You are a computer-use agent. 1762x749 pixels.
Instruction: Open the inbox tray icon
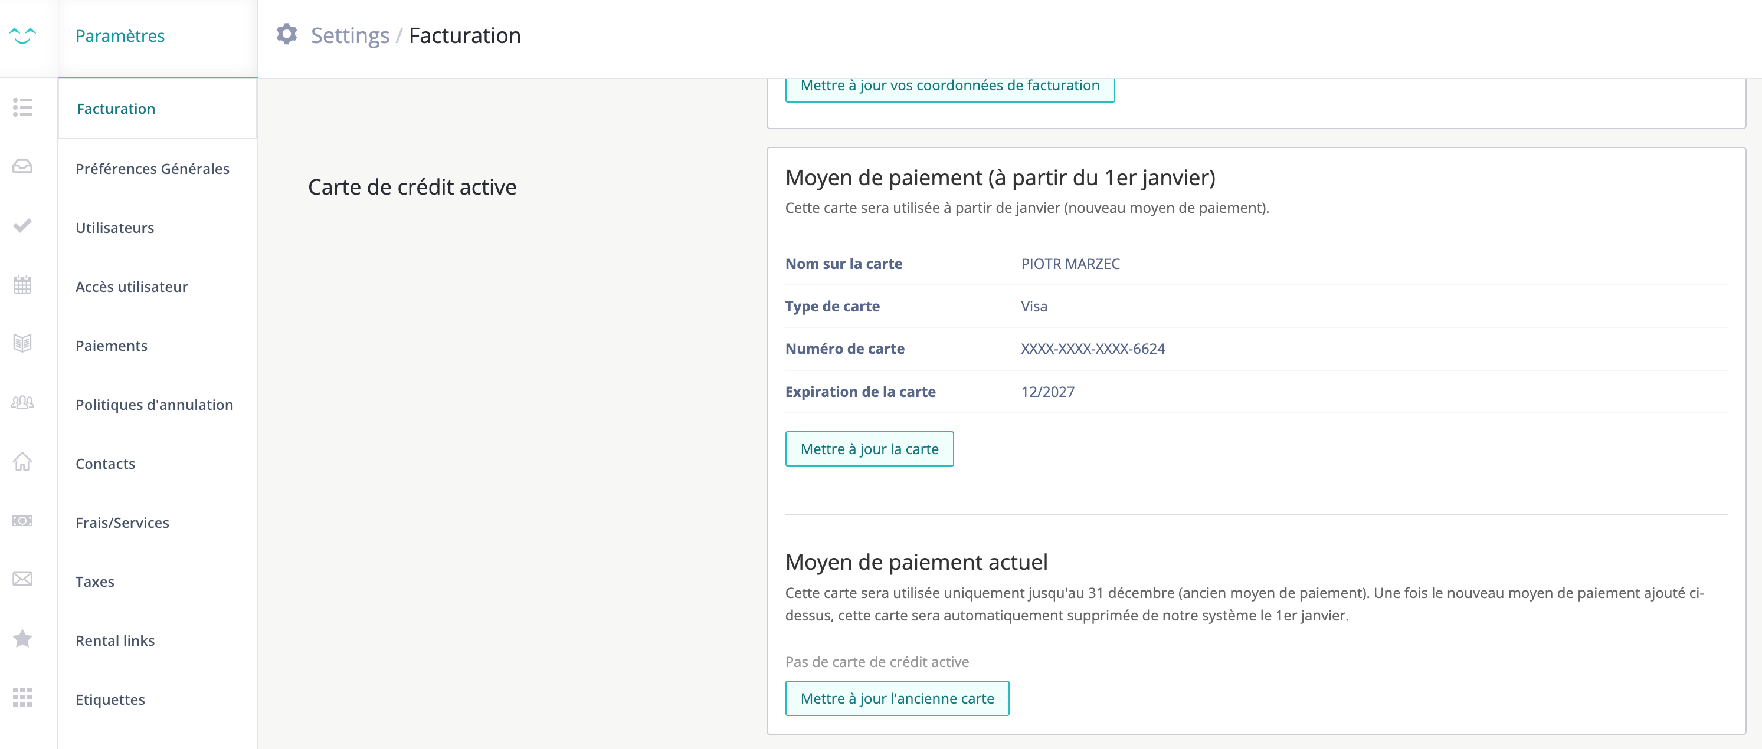pyautogui.click(x=22, y=166)
